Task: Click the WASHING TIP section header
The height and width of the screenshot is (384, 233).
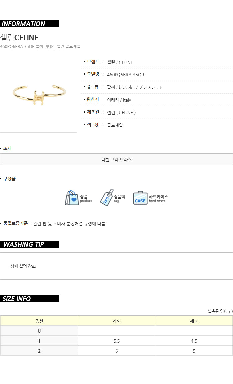Action: point(29,244)
